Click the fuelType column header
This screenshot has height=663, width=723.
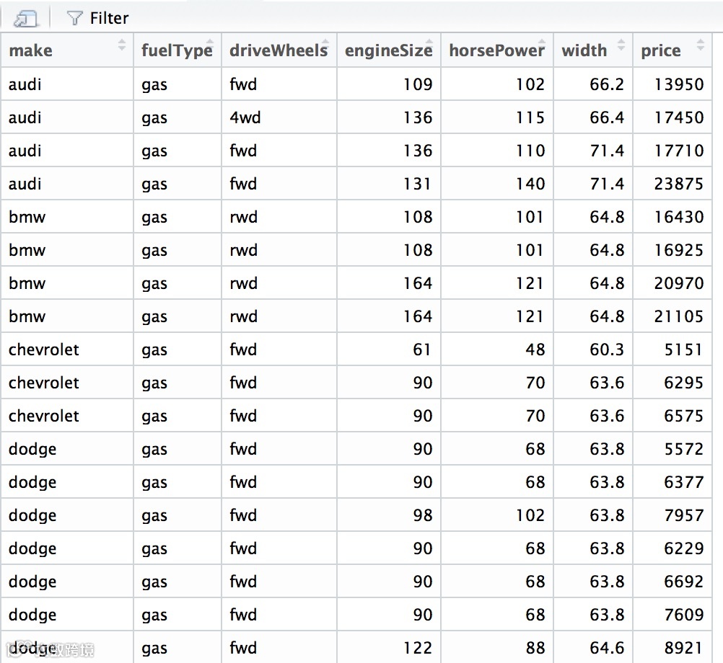178,50
